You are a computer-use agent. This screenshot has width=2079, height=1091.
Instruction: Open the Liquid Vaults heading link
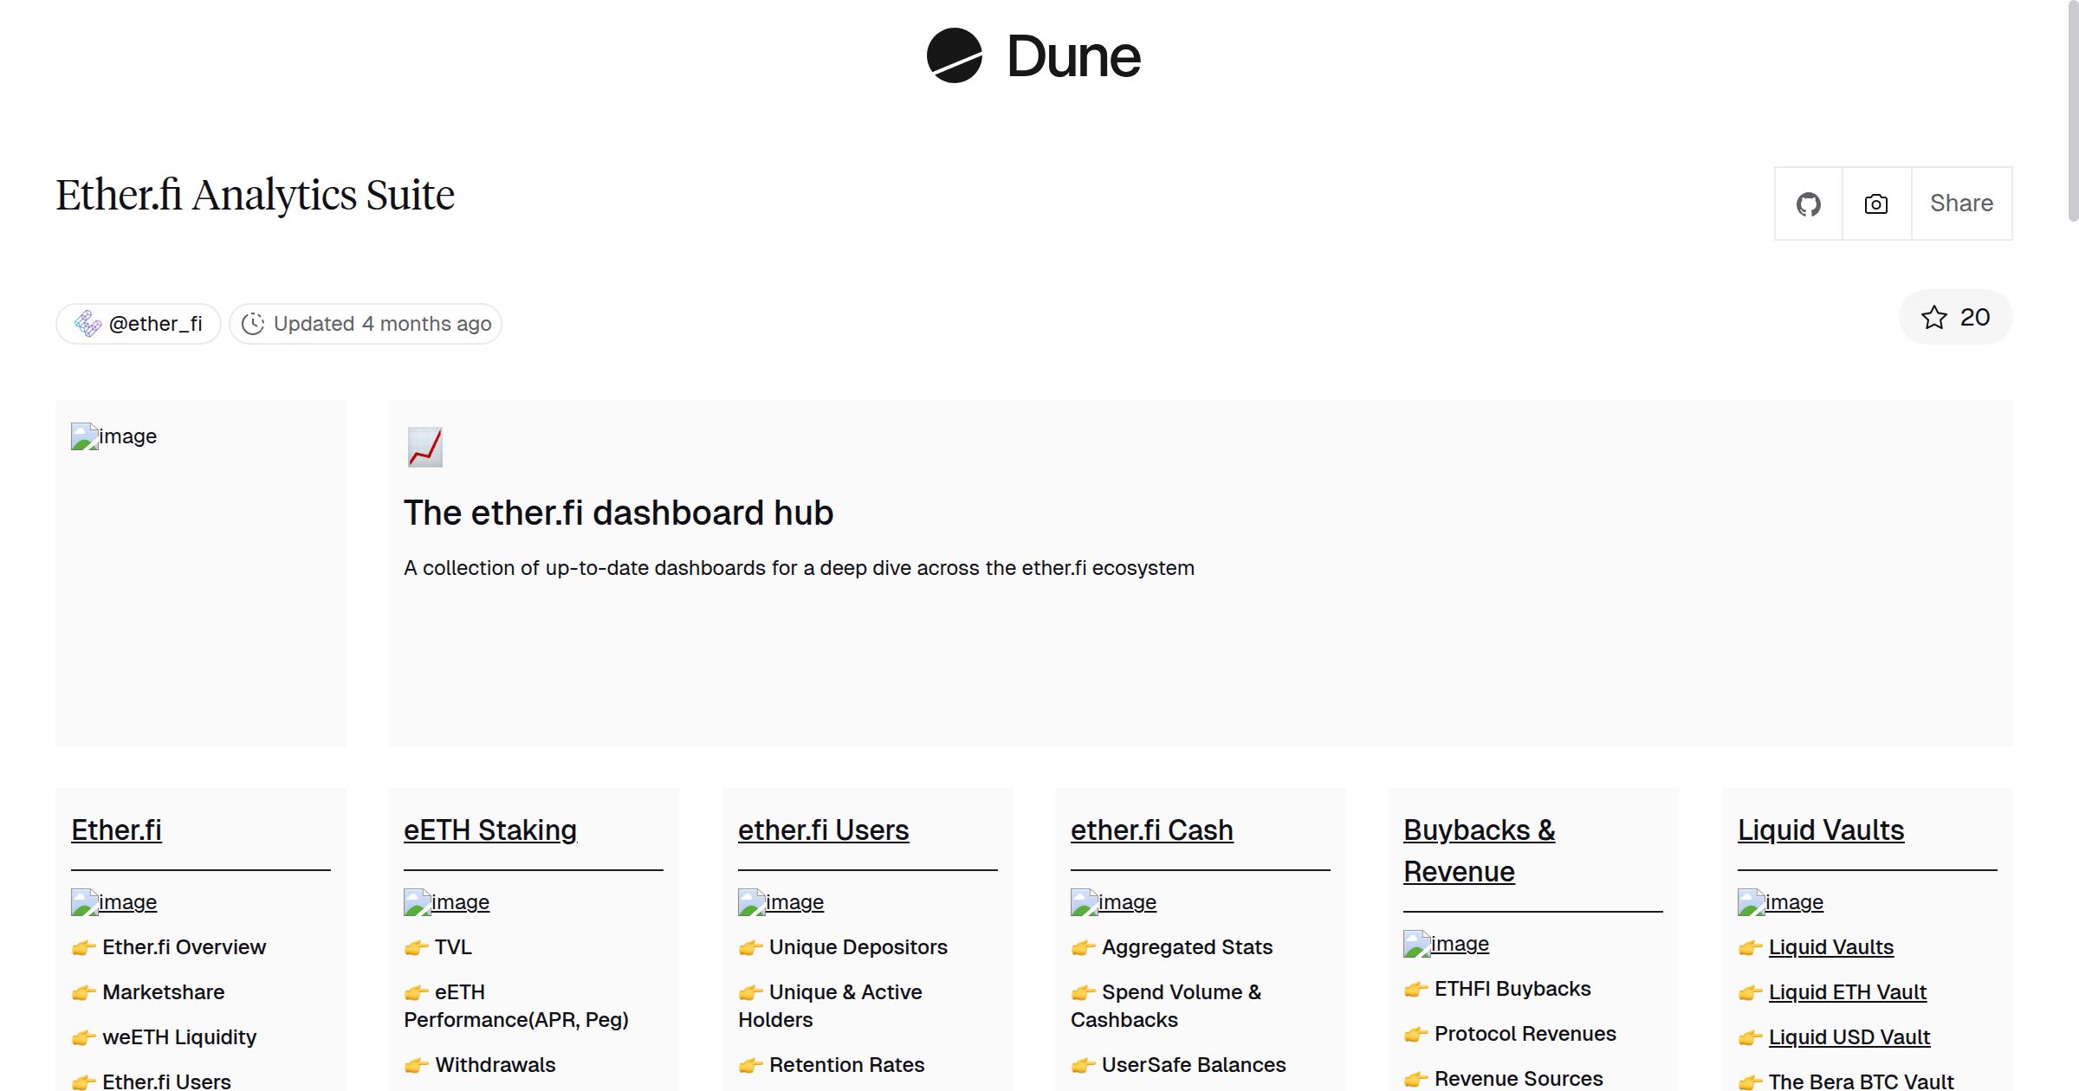pyautogui.click(x=1819, y=830)
